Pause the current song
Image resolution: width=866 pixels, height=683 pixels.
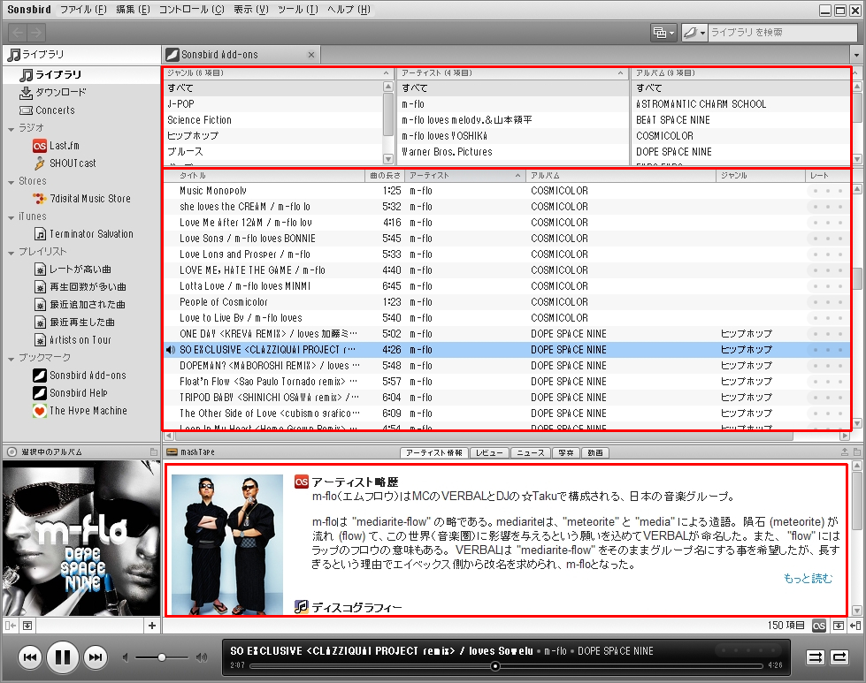pos(63,657)
